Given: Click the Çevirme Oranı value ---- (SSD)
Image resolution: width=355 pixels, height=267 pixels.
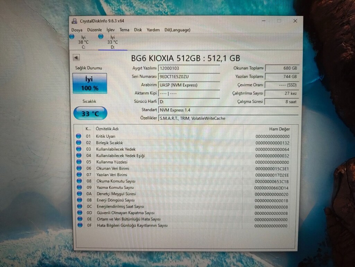Looking at the screenshot, I should pos(282,85).
